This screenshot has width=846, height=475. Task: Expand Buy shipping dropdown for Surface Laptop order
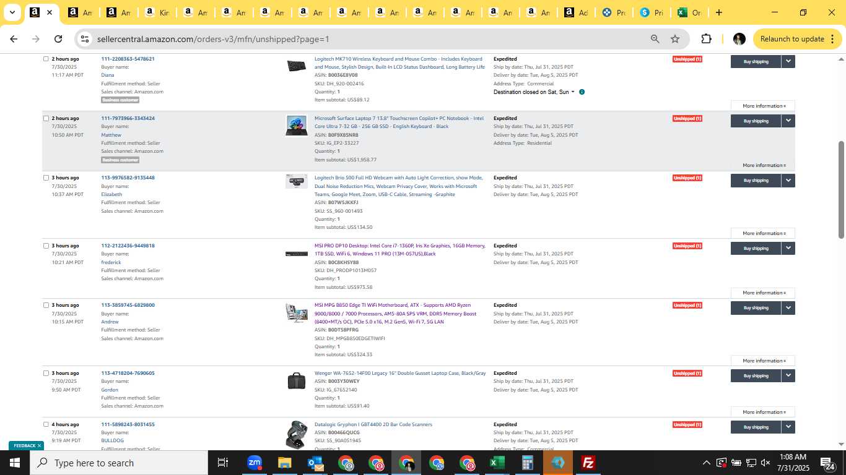pos(788,121)
